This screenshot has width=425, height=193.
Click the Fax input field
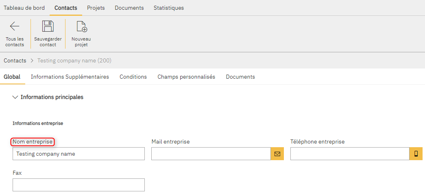[78, 184]
